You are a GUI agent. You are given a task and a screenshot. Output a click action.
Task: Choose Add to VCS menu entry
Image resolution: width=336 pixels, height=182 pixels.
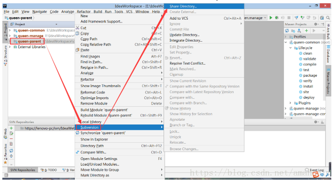pos(204,18)
